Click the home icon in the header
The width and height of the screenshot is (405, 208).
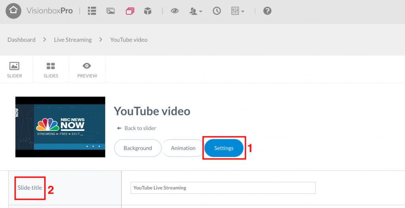13,11
